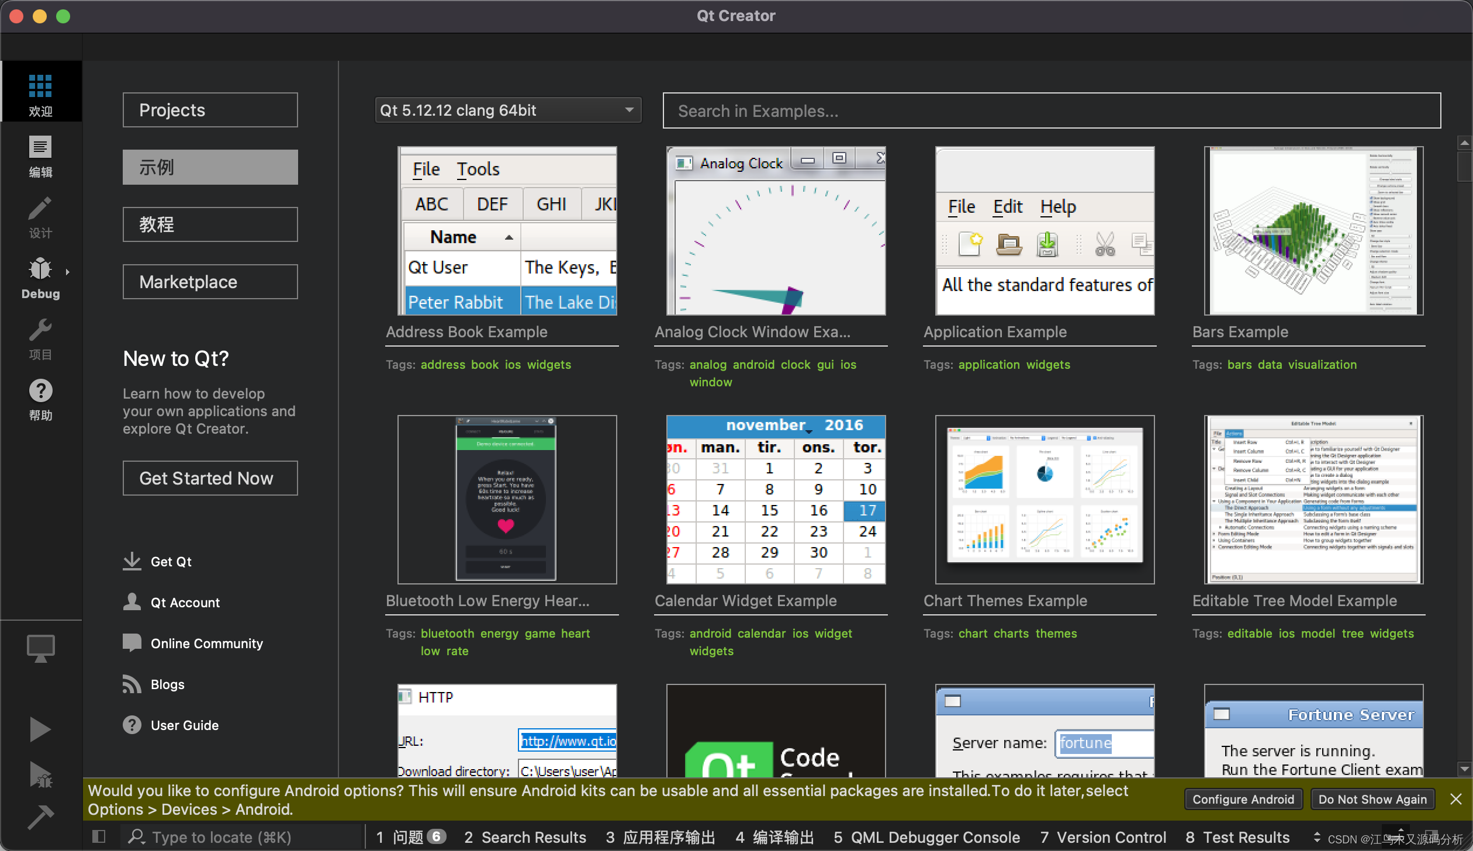Filter by the 'clock' tag

796,365
